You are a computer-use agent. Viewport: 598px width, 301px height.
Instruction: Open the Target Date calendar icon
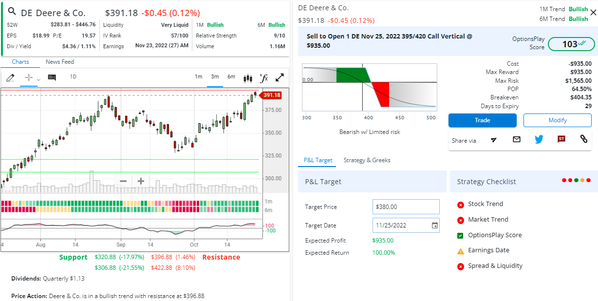[435, 226]
